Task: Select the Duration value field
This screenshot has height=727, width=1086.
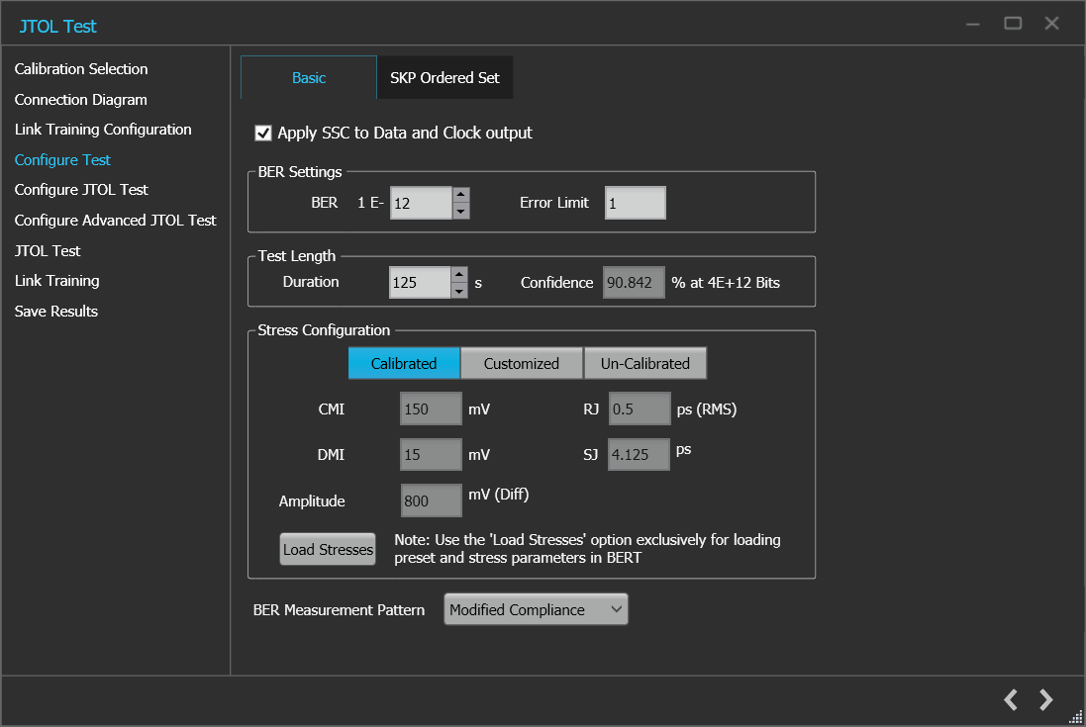Action: 420,282
